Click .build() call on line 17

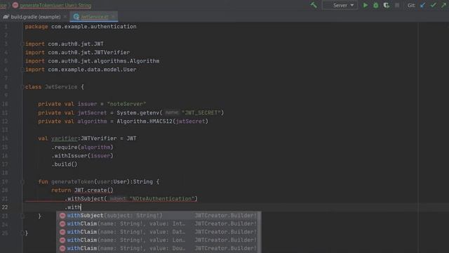[x=65, y=164]
